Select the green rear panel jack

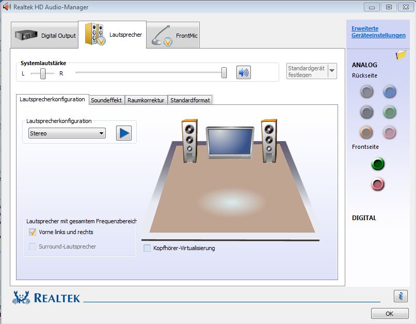[390, 112]
